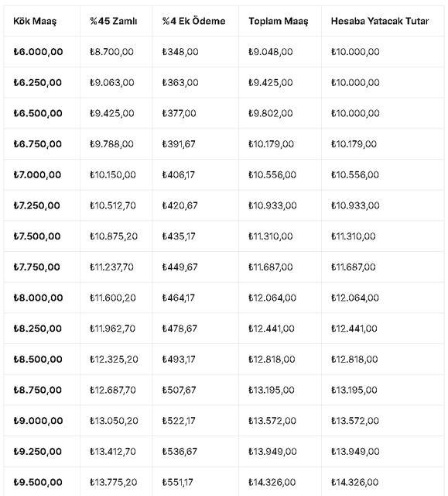Image resolution: width=448 pixels, height=496 pixels.
Task: Select the ₺14.326,00 deposit amount cell
Action: [354, 482]
